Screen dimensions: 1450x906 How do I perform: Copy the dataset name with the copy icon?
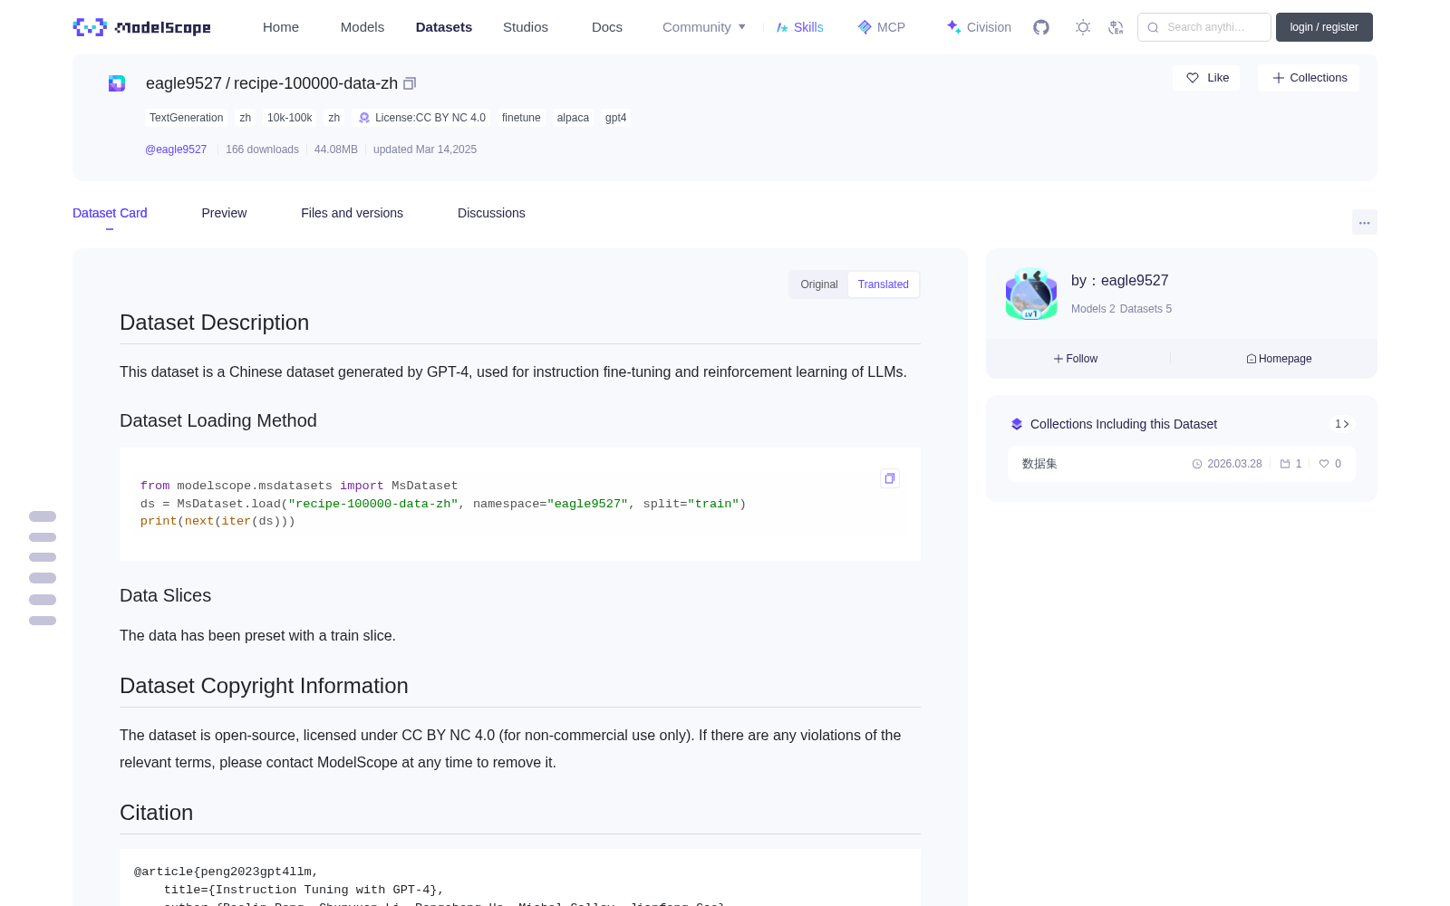tap(410, 83)
